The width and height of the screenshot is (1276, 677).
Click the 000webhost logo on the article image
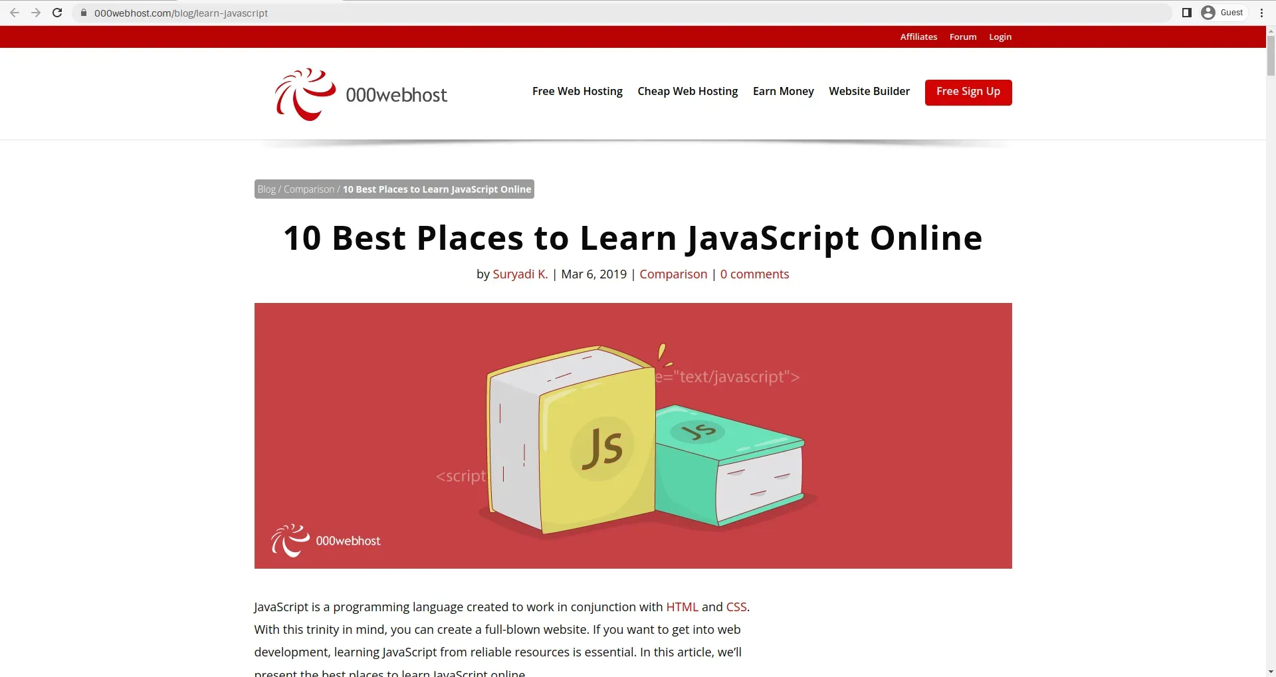(326, 540)
